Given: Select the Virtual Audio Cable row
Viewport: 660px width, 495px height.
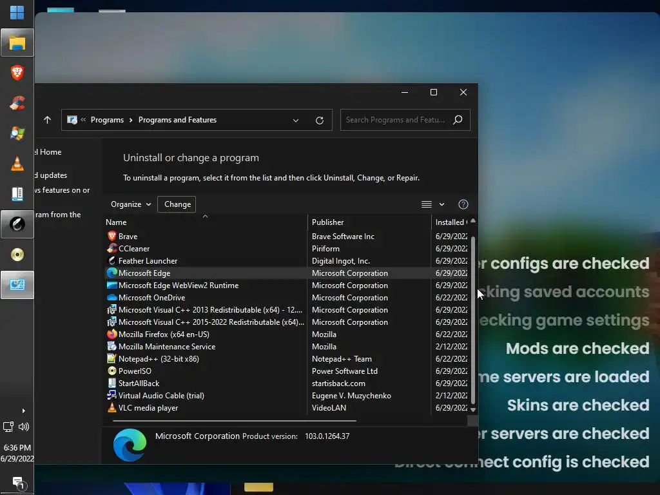Looking at the screenshot, I should 286,395.
